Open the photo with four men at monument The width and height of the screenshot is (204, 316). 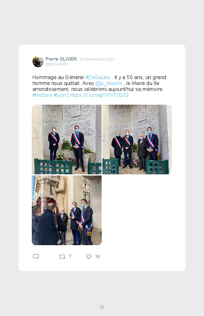(x=137, y=139)
